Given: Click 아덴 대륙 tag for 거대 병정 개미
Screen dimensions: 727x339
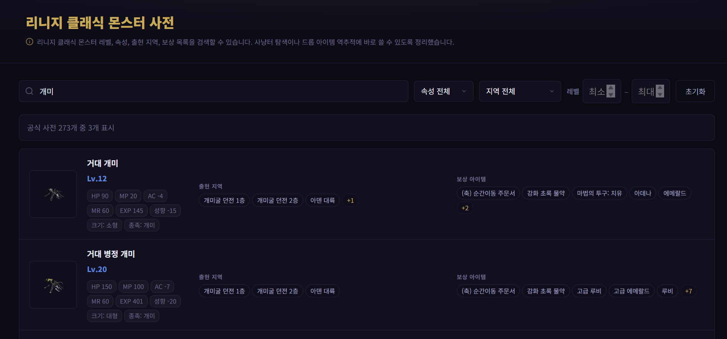Looking at the screenshot, I should tap(322, 291).
